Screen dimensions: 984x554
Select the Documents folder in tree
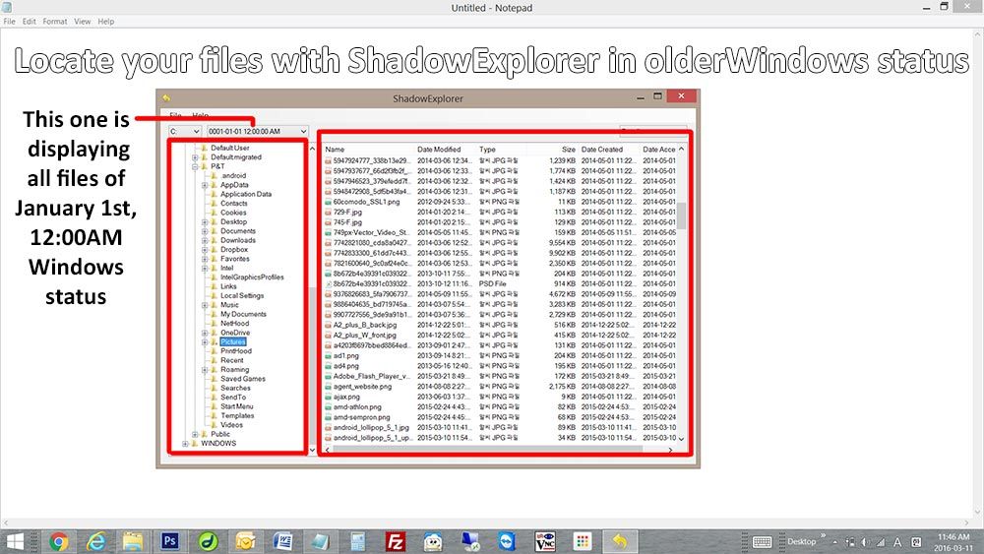coord(238,231)
